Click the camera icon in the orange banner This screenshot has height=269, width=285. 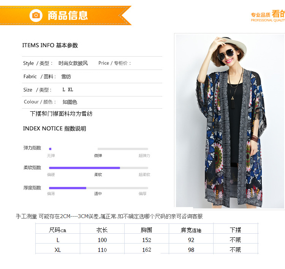pyautogui.click(x=36, y=16)
